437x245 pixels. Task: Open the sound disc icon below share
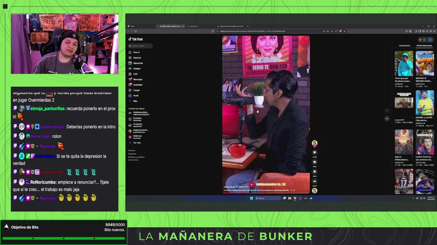(314, 191)
